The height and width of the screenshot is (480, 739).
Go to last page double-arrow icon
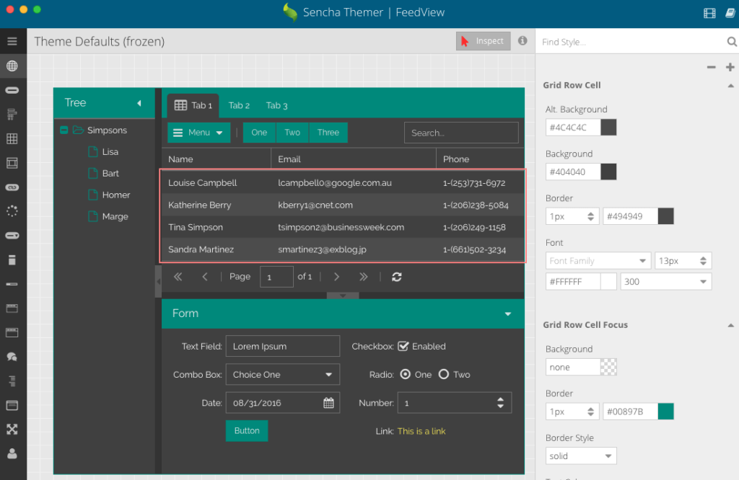[363, 277]
